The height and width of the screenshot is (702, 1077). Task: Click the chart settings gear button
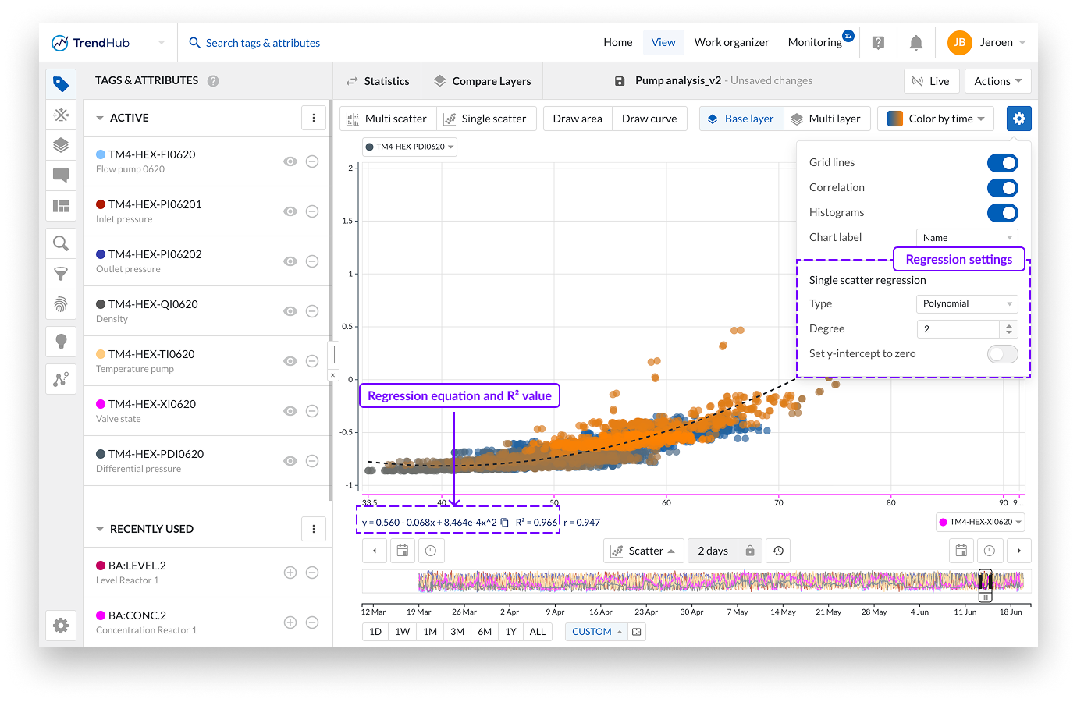1018,119
